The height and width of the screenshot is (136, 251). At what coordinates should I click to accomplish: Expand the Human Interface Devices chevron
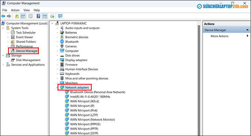(x=57, y=69)
